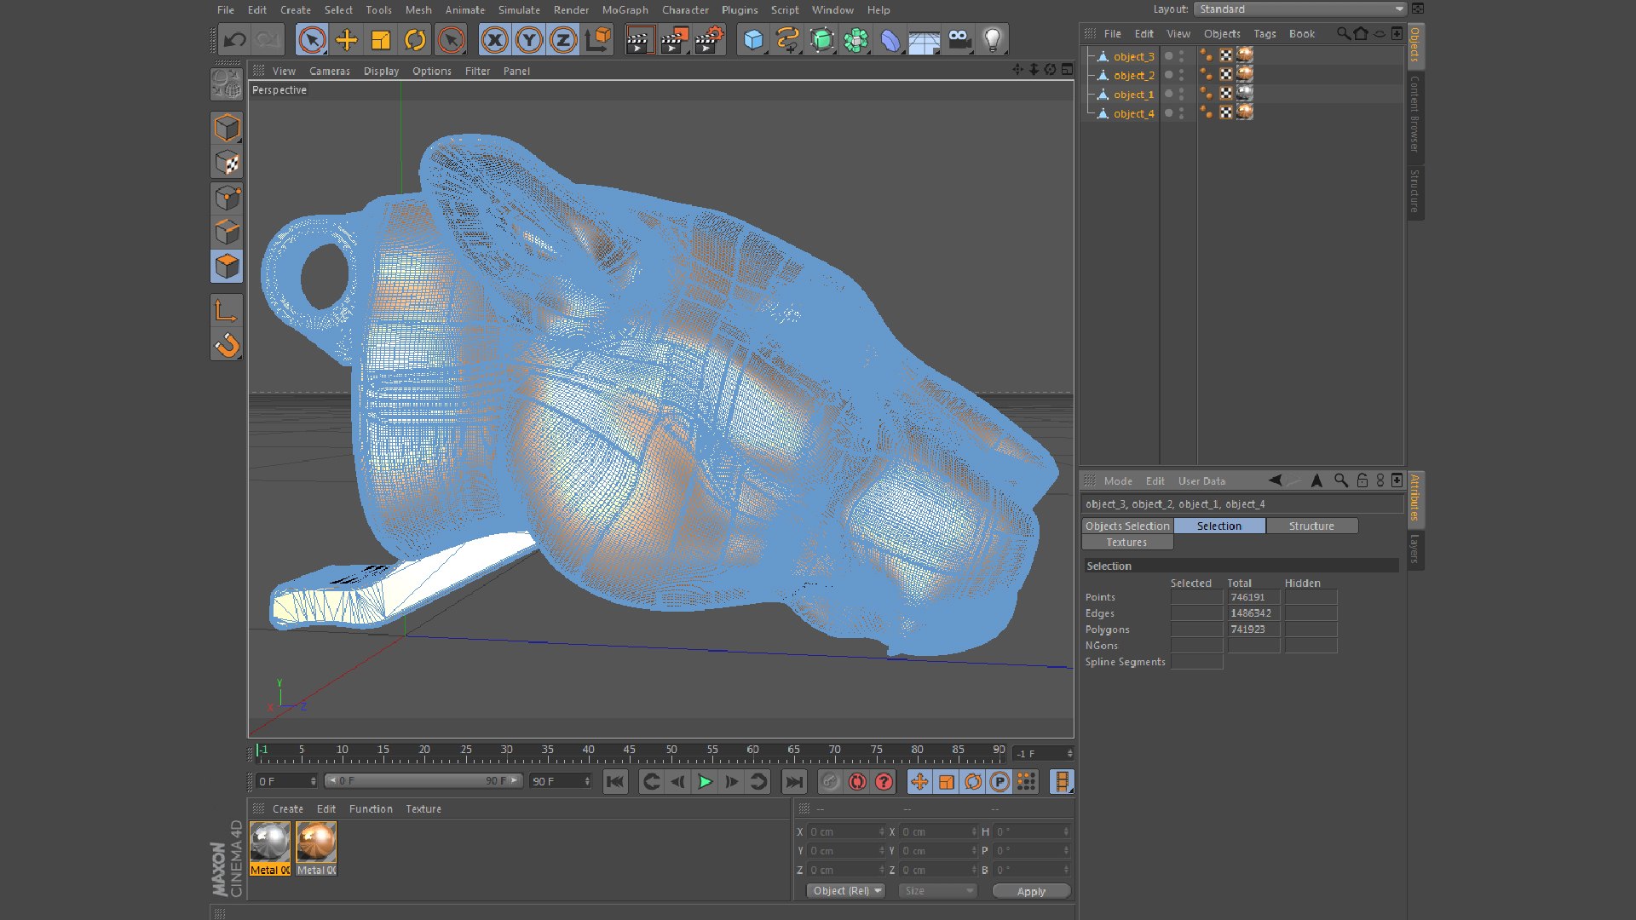Open the Layout Standard dropdown
The width and height of the screenshot is (1636, 920).
pyautogui.click(x=1300, y=9)
